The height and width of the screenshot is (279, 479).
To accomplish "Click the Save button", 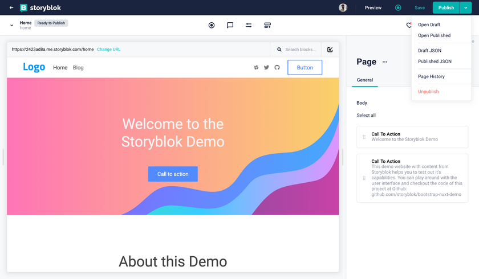I will (x=420, y=7).
